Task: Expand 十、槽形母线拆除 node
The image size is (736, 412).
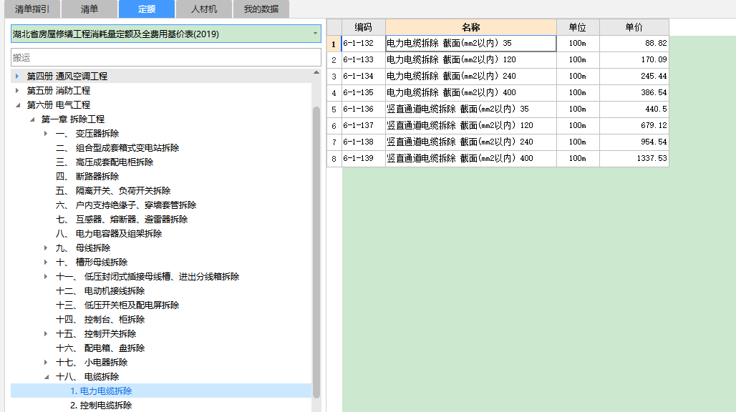Action: tap(46, 263)
